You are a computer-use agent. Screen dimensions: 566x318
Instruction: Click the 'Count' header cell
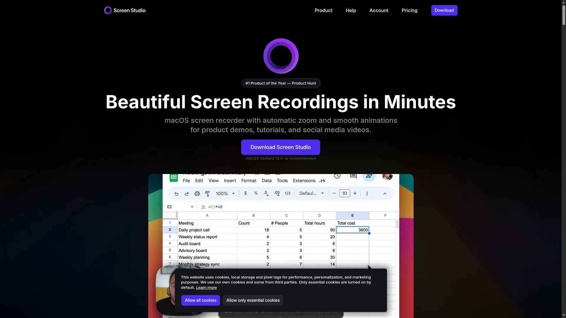[x=254, y=223]
